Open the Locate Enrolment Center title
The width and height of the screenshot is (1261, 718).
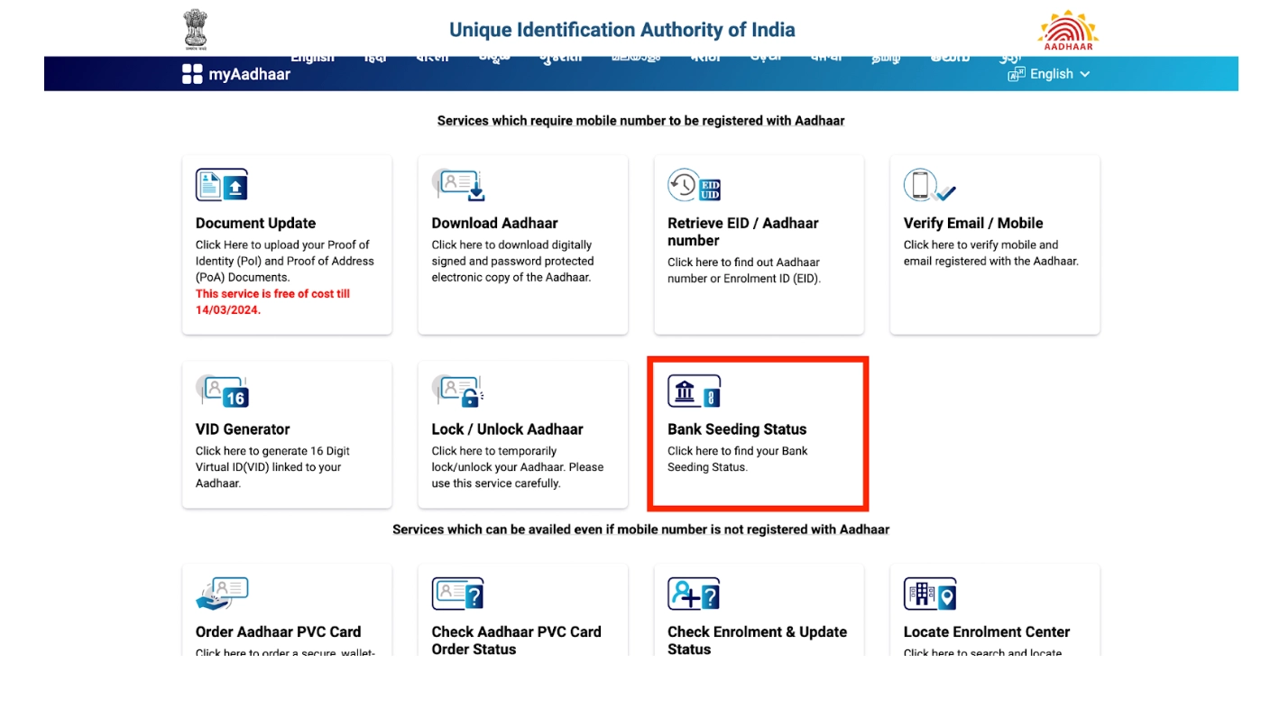tap(987, 632)
